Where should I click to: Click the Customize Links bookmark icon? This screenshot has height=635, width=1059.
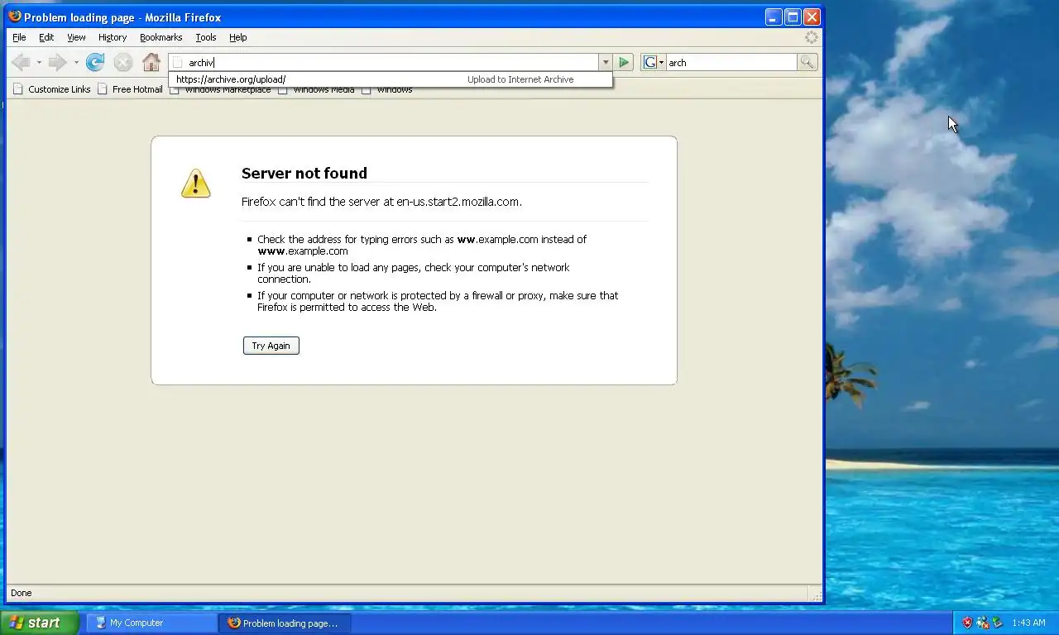point(18,89)
